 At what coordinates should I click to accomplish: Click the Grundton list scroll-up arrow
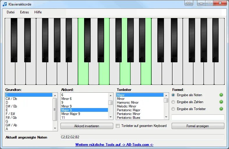click(x=55, y=96)
